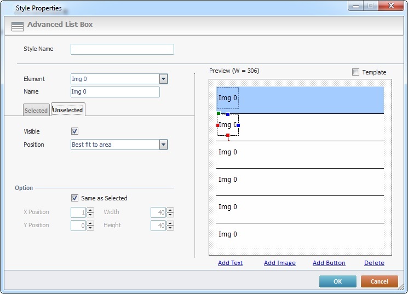Expand the Position dropdown list

tap(163, 145)
